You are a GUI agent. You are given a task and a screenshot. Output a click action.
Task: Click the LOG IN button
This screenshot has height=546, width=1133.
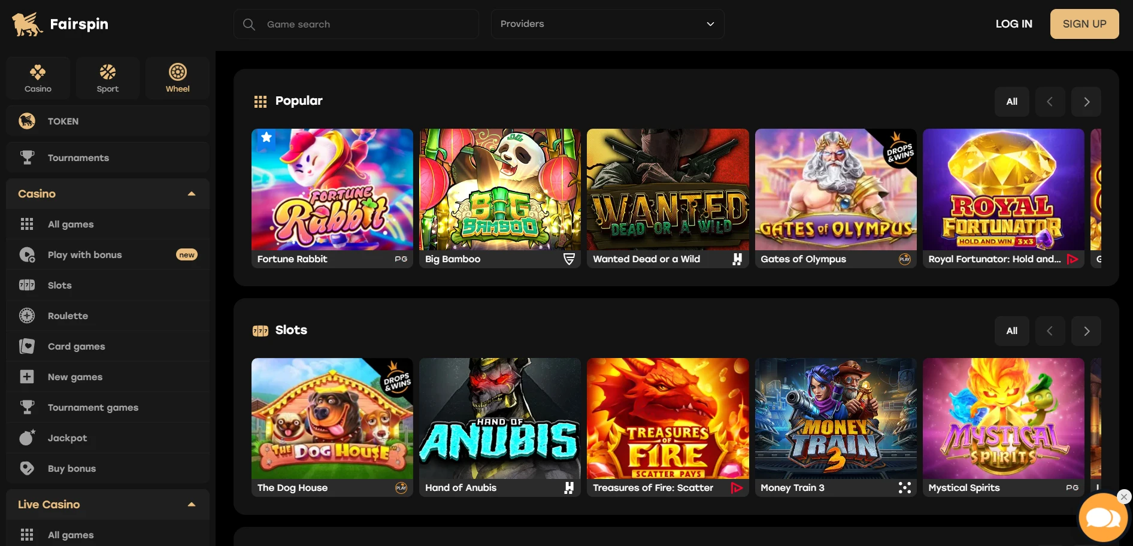(x=1014, y=24)
